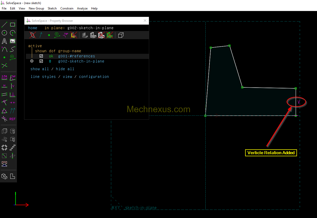
Task: Click the perpendicular constraint icon
Action: point(13,95)
